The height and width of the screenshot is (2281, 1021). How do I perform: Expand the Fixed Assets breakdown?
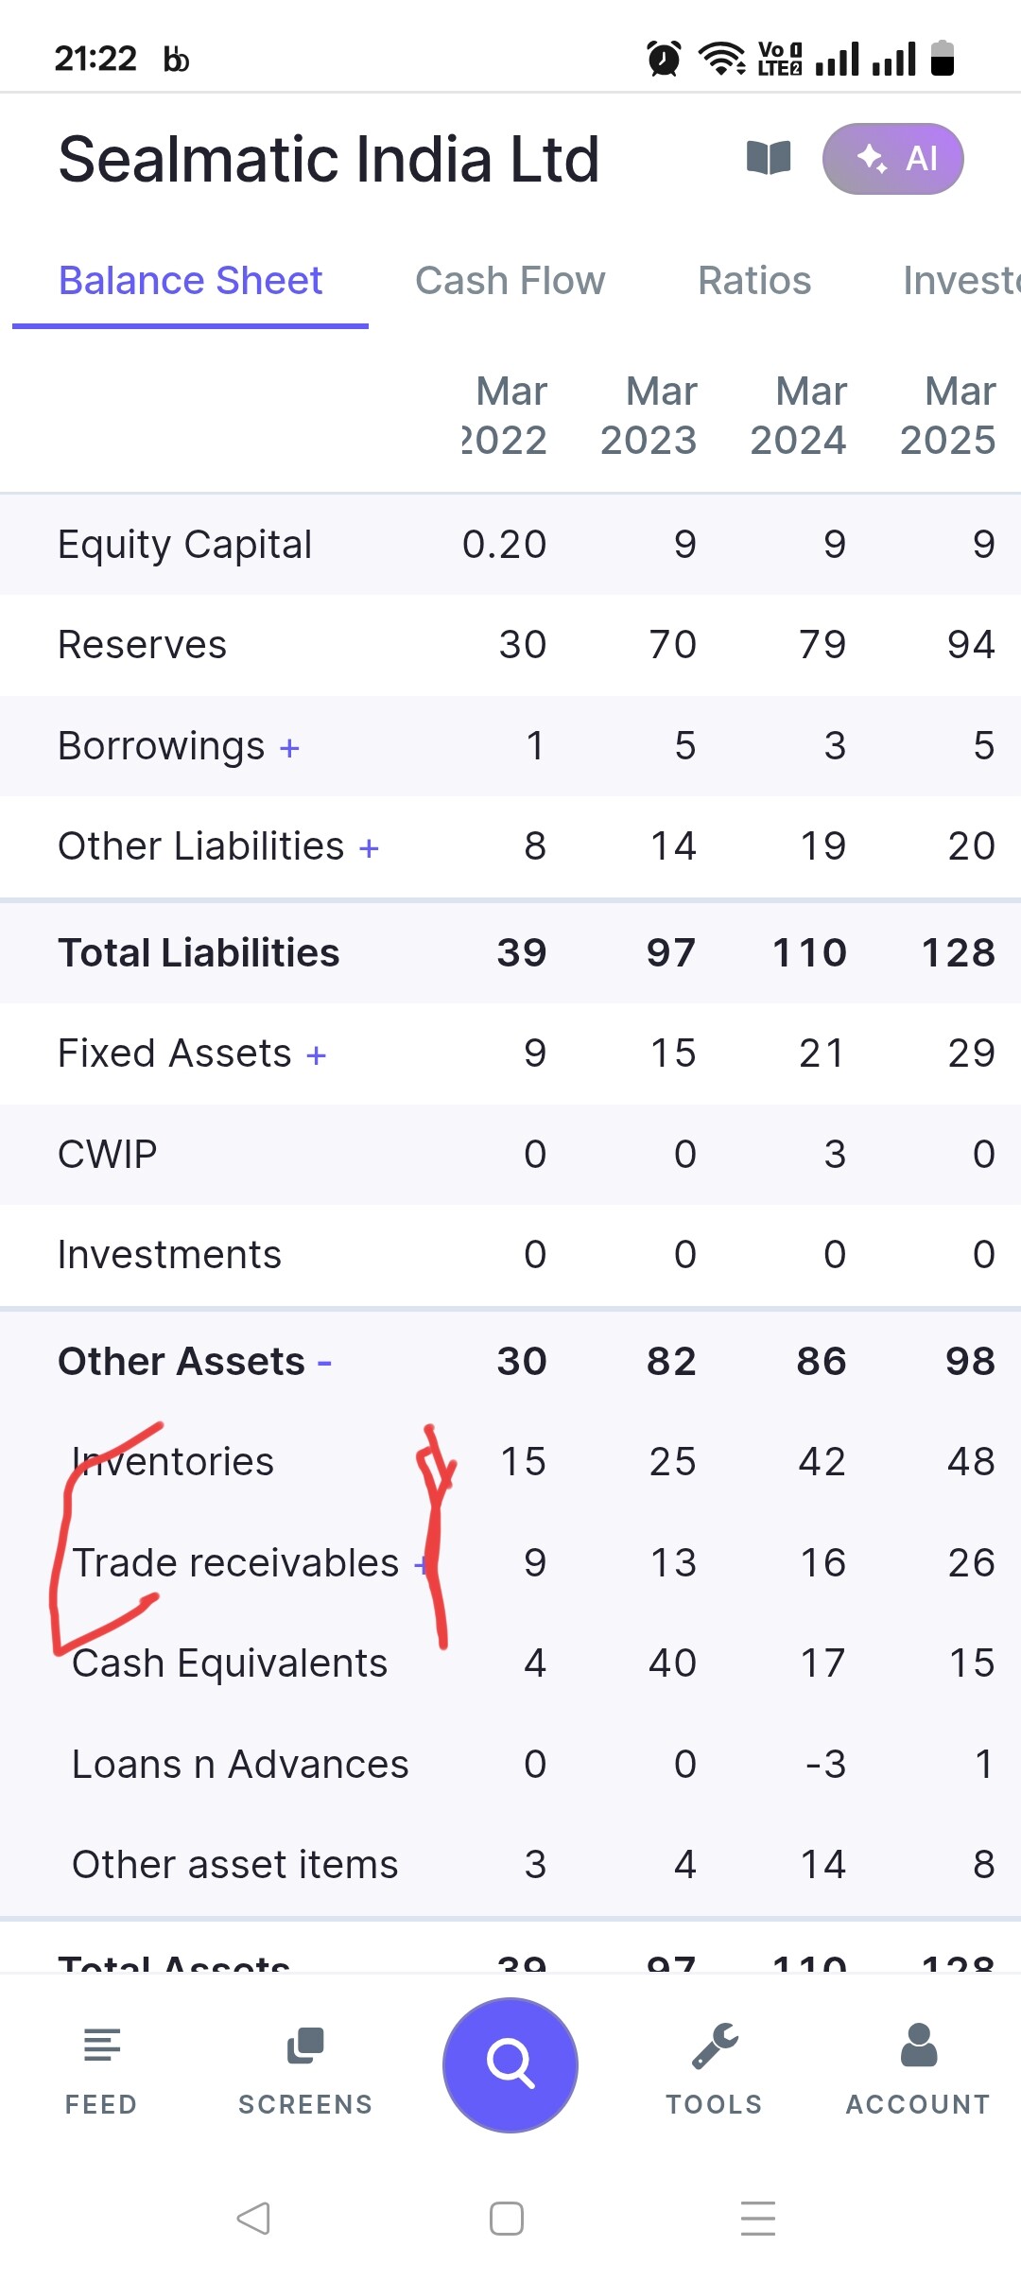point(316,1055)
